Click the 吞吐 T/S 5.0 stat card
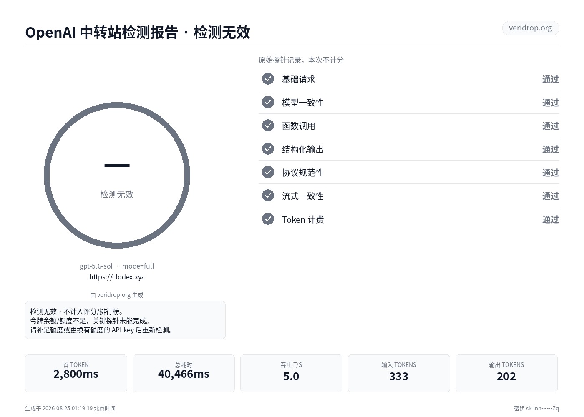Viewport: 584px width, 417px height. (x=291, y=373)
